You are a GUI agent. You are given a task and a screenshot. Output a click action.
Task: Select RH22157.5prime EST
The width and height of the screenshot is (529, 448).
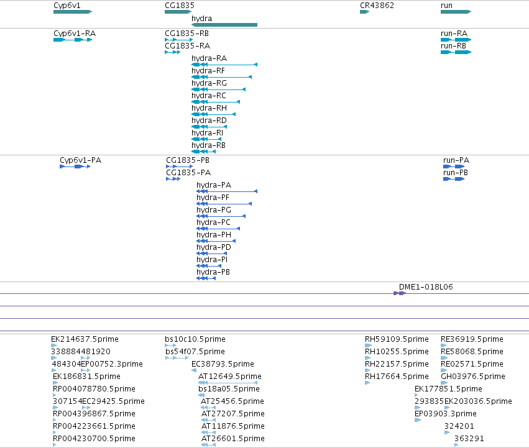tap(367, 370)
